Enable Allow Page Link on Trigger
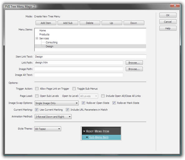The width and height of the screenshot is (185, 160). click(x=37, y=89)
